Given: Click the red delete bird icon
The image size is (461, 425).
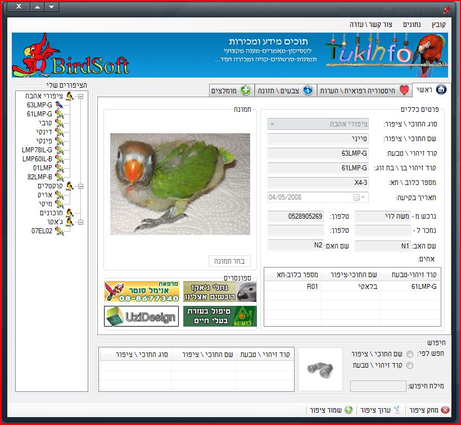Looking at the screenshot, I should 445,410.
